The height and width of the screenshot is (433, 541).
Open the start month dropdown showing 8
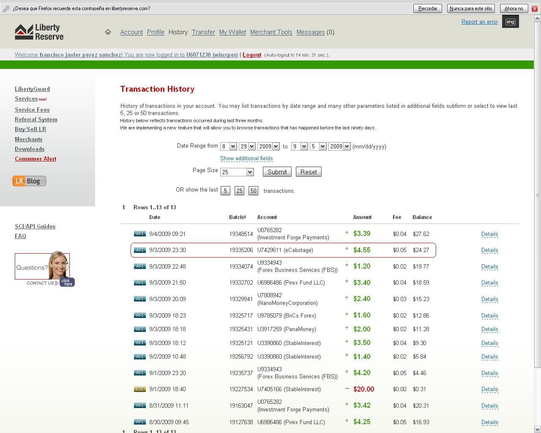(x=229, y=146)
